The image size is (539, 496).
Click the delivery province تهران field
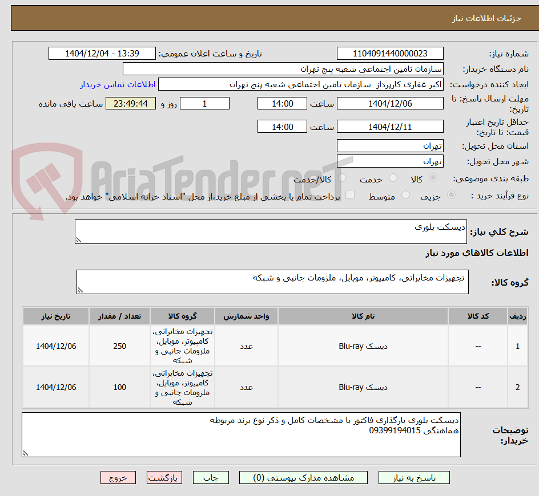[390, 146]
